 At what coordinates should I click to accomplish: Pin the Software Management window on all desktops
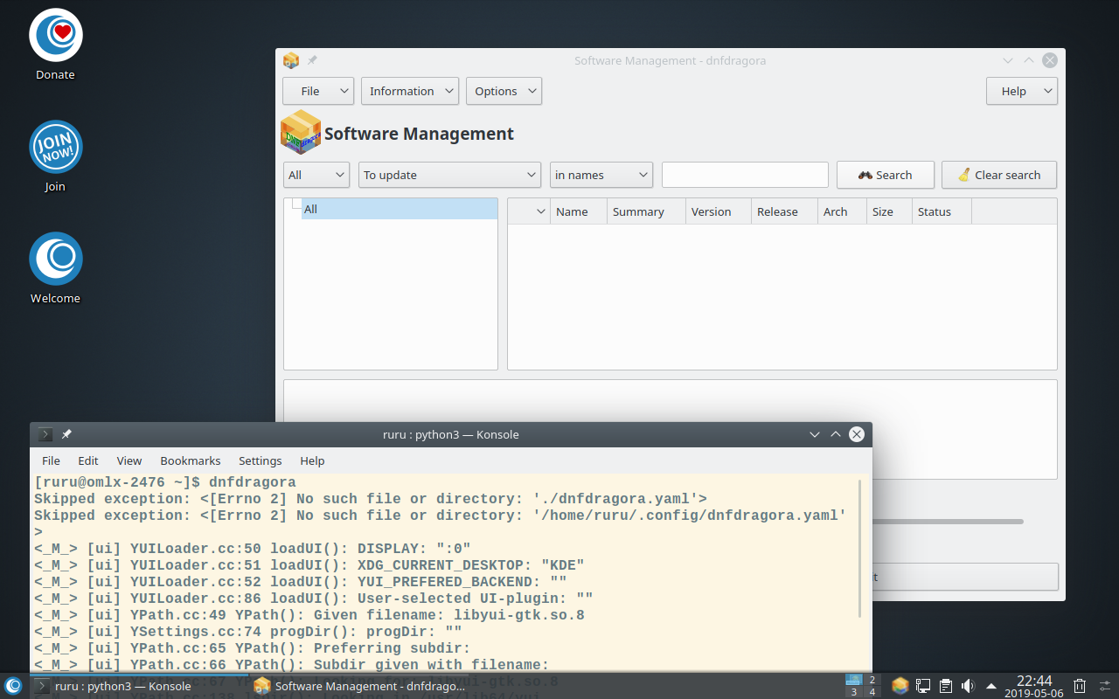[312, 60]
